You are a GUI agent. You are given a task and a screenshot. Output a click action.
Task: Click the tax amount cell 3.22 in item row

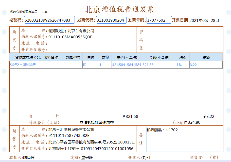coord(206,65)
